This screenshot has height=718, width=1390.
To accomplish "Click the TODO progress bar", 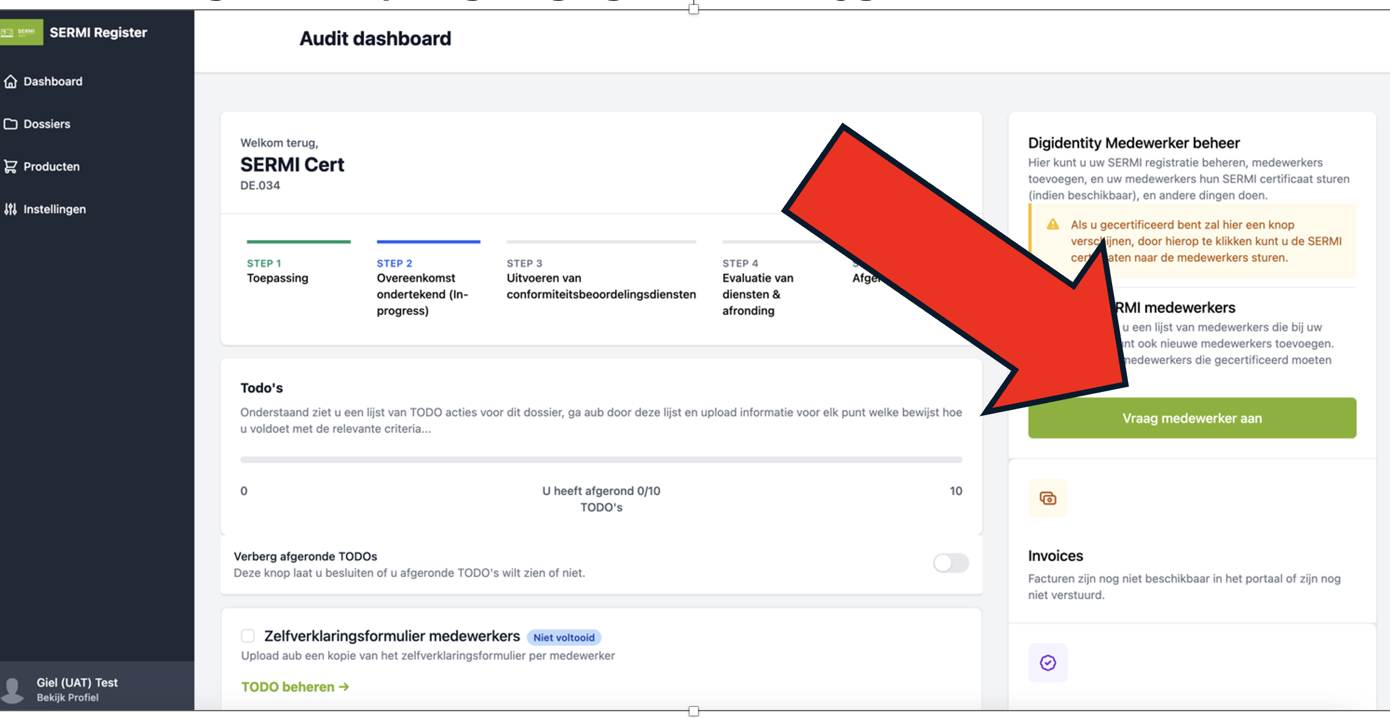I will tap(601, 459).
